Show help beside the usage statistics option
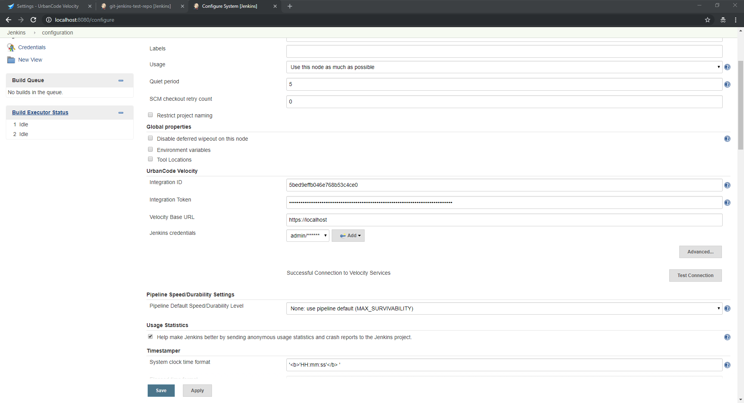 pos(727,337)
